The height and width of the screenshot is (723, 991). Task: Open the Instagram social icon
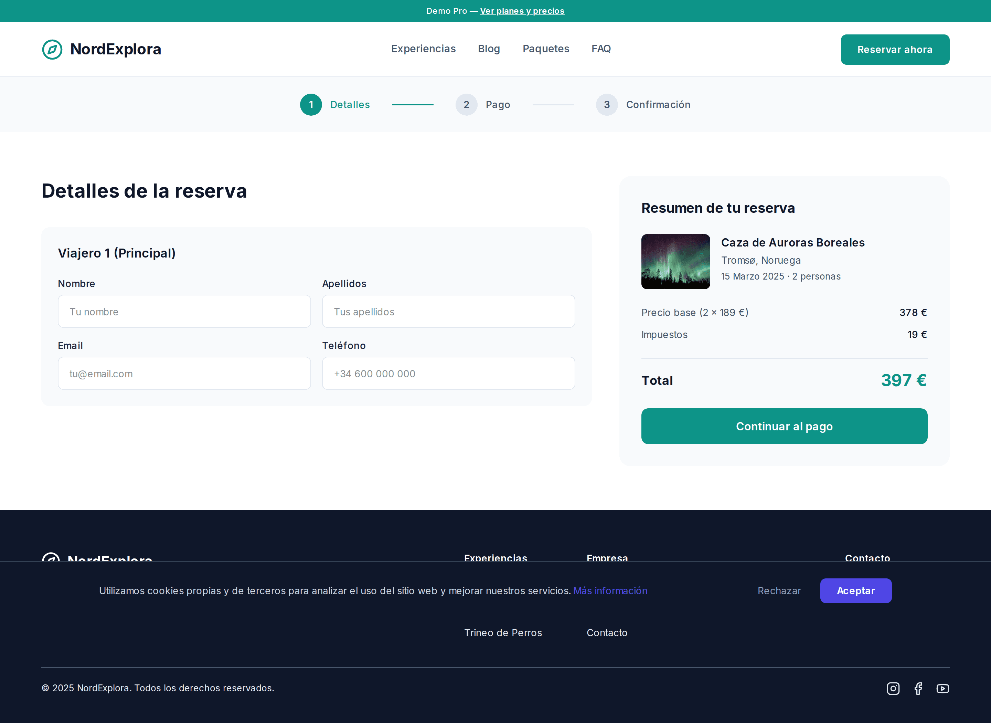[x=893, y=689]
